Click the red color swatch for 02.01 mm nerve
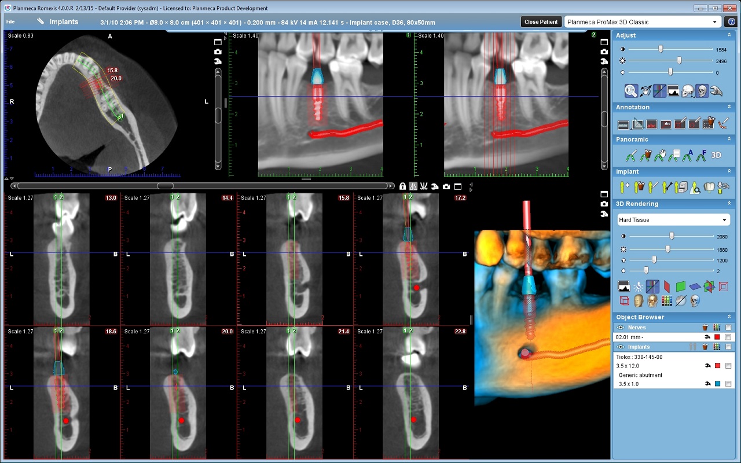Viewport: 741px width, 463px height. [x=717, y=337]
